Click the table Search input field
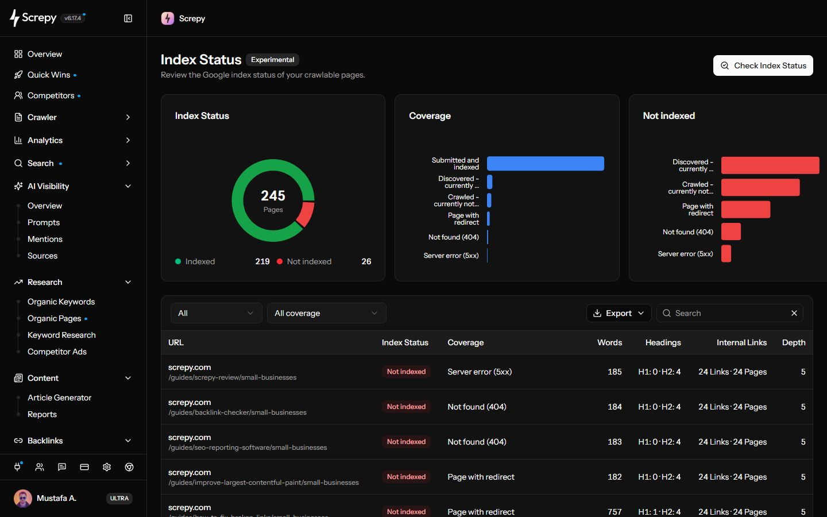This screenshot has width=827, height=517. 729,313
